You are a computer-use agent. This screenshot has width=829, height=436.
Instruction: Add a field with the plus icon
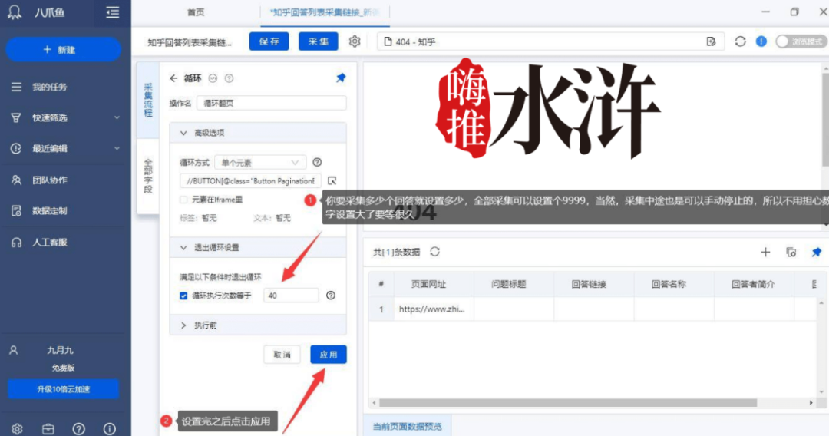[x=765, y=252]
